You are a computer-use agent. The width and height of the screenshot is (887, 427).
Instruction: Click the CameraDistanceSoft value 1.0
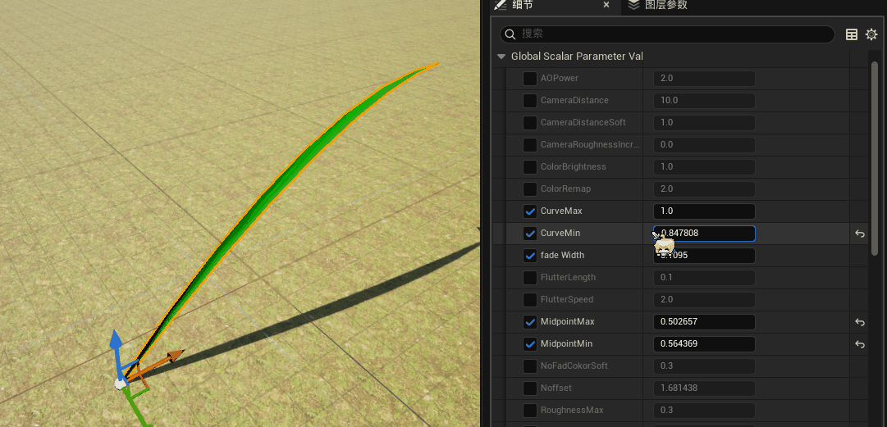pyautogui.click(x=704, y=123)
